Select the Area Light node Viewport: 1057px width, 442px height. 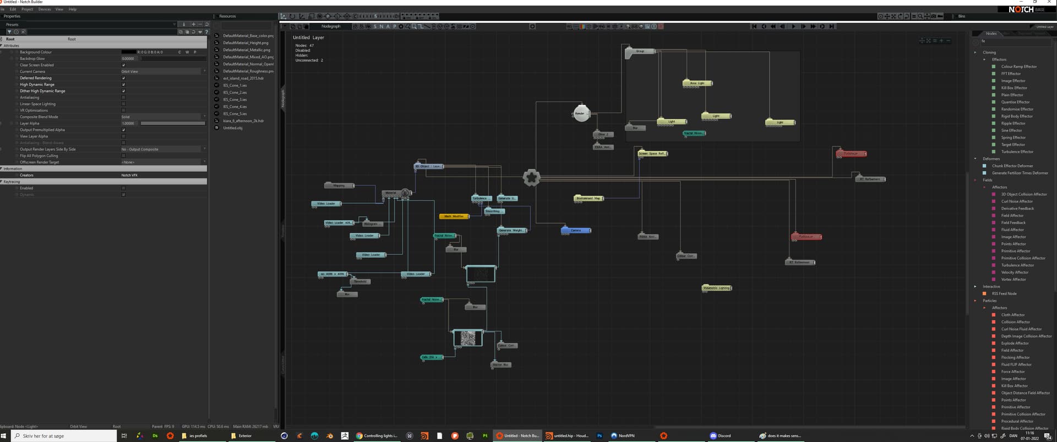pyautogui.click(x=698, y=83)
